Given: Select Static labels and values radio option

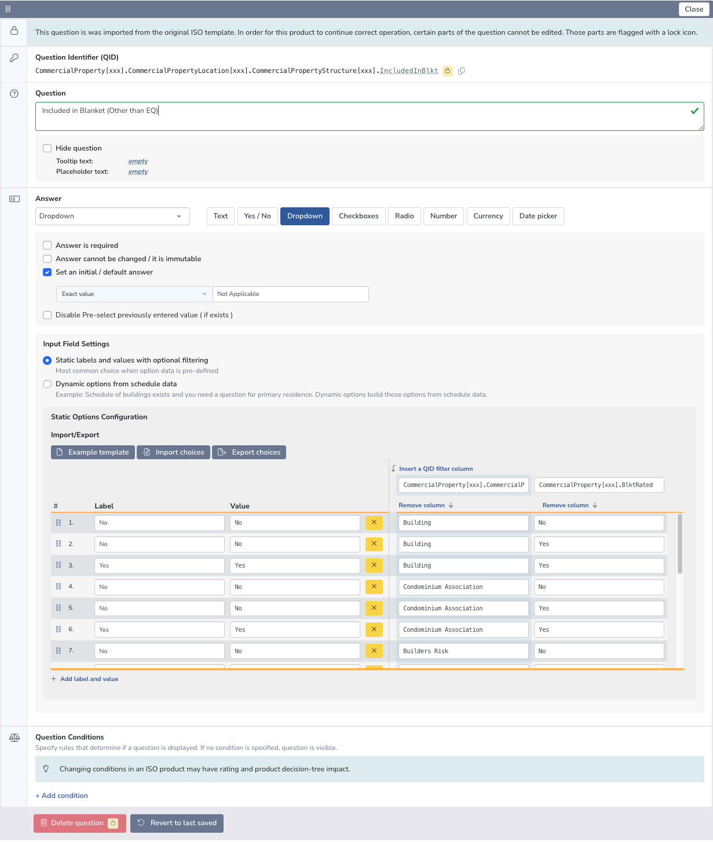Looking at the screenshot, I should 47,360.
